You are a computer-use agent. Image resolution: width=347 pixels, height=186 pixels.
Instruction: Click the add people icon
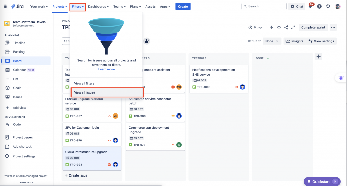(147, 41)
